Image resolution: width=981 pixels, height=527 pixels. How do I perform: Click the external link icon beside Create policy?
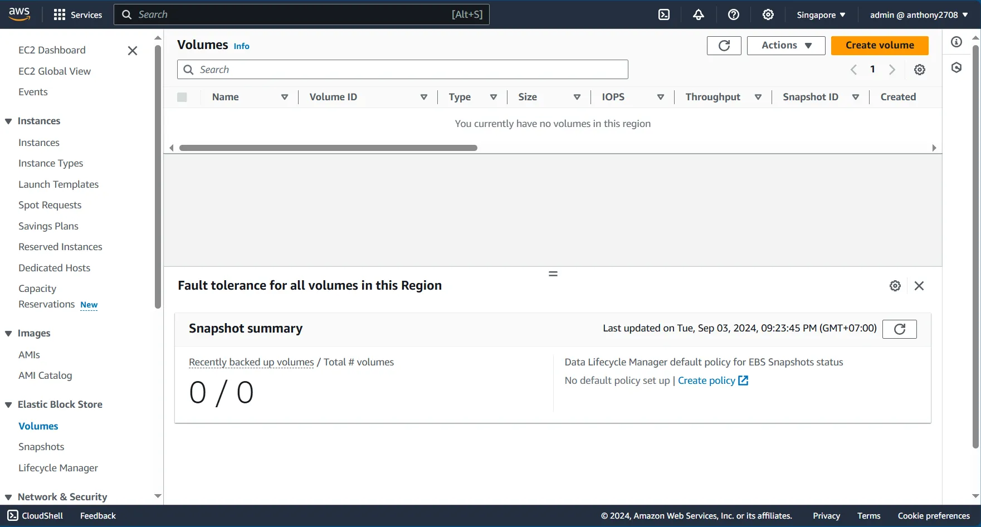point(743,380)
